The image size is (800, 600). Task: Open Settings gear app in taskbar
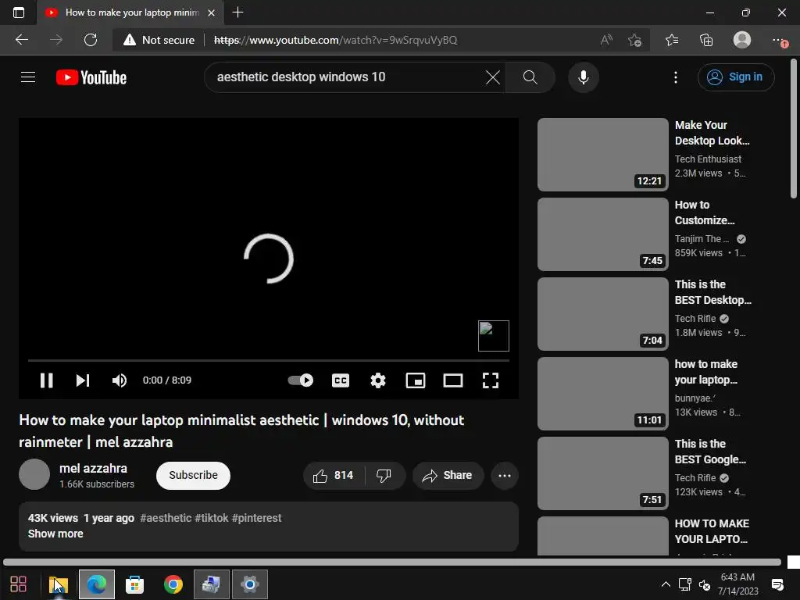tap(249, 584)
